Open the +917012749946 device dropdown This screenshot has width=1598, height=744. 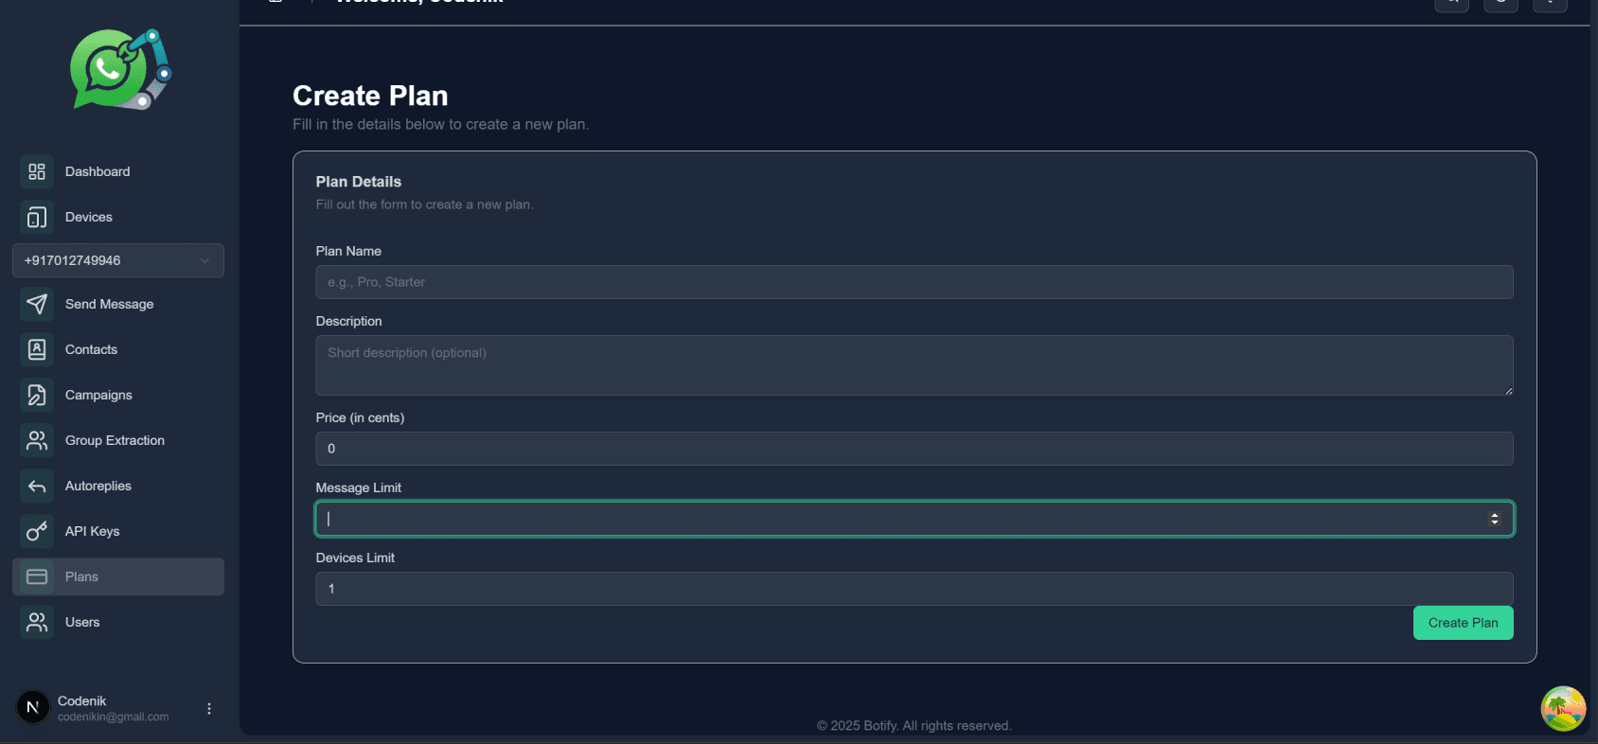click(118, 260)
